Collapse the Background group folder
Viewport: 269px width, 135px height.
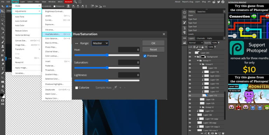tap(195, 57)
